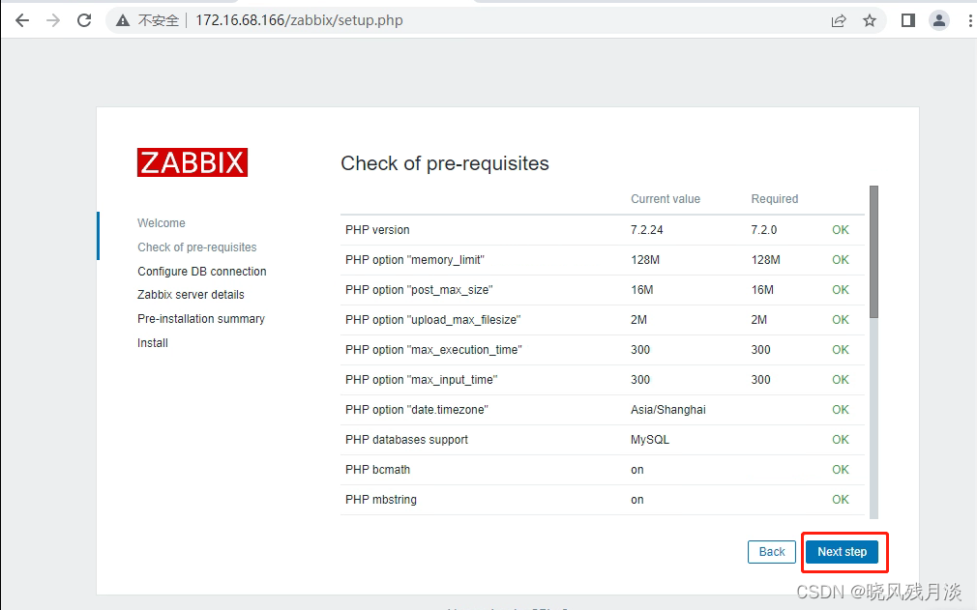Image resolution: width=977 pixels, height=610 pixels.
Task: Bookmark page with star icon
Action: coord(870,20)
